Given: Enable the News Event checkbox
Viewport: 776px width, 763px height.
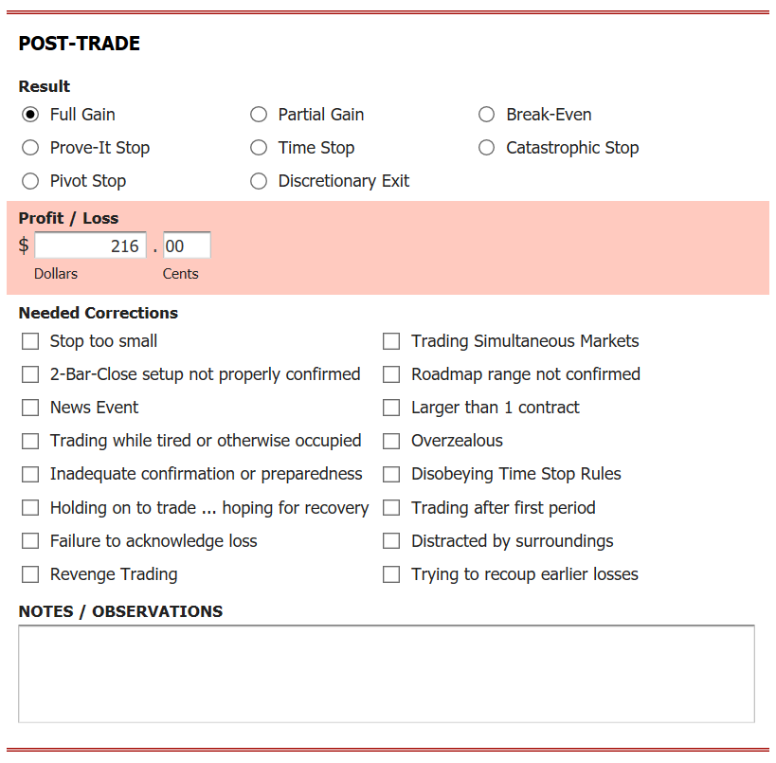Looking at the screenshot, I should (30, 408).
